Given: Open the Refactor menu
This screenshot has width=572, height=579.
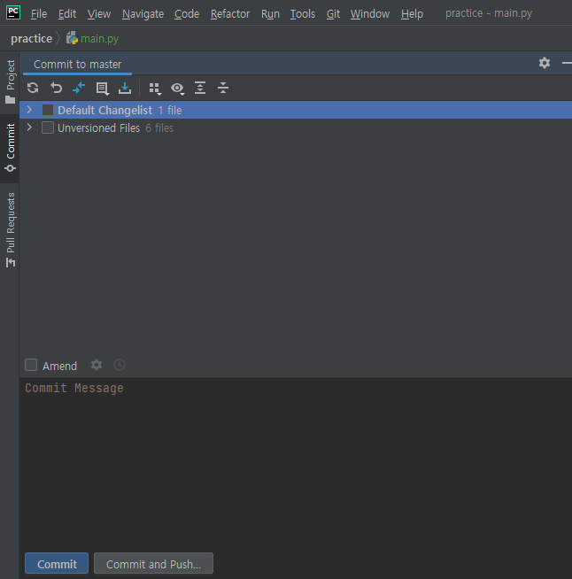Looking at the screenshot, I should pos(230,13).
